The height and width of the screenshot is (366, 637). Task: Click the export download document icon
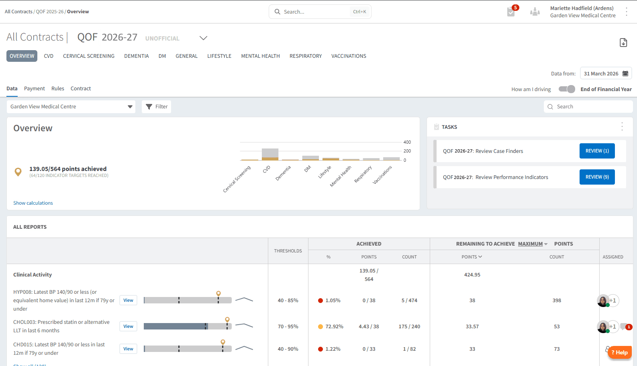(623, 43)
